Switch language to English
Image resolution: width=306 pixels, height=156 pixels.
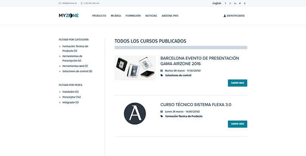pyautogui.click(x=217, y=3)
